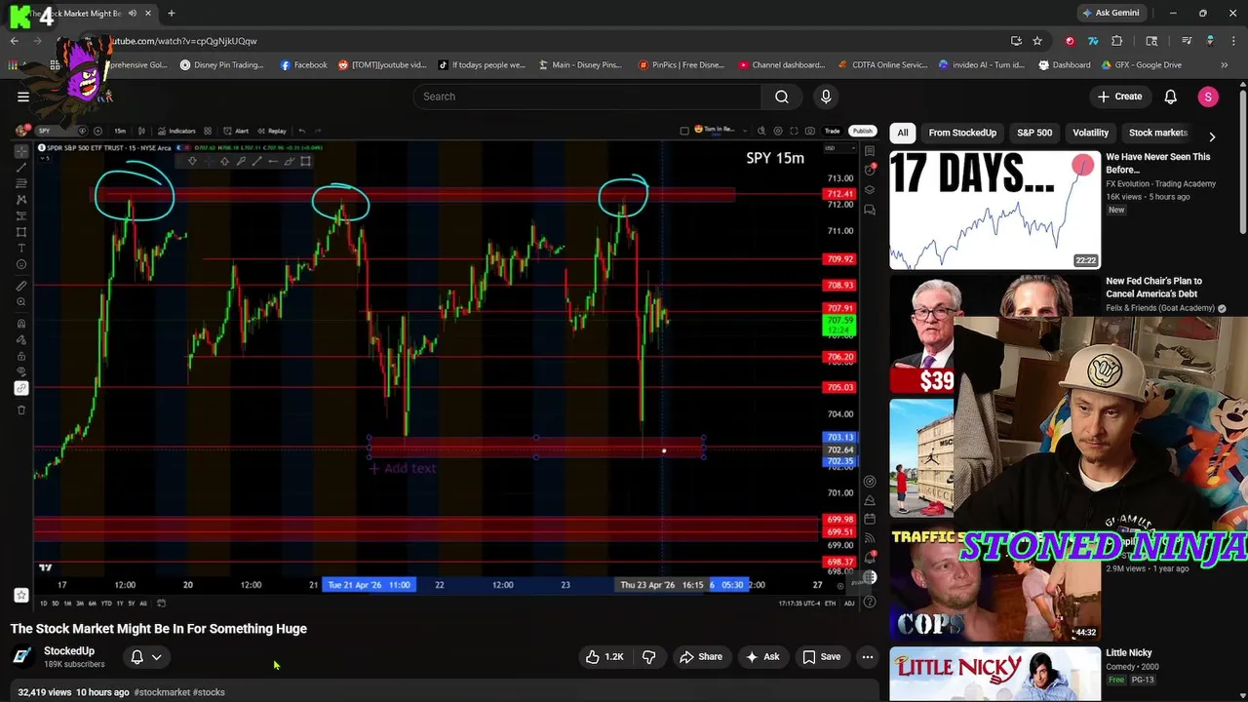Click the Create button
The width and height of the screenshot is (1248, 702).
coord(1119,97)
